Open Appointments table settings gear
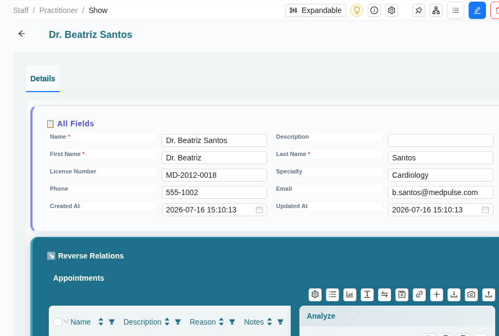The height and width of the screenshot is (336, 499). 315,294
